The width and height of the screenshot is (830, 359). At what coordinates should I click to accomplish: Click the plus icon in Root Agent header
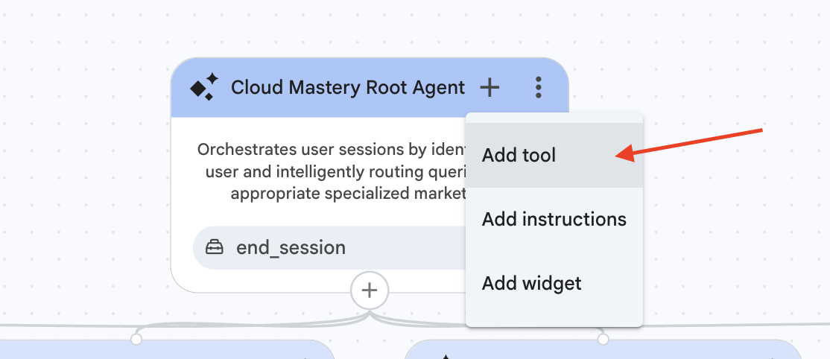pyautogui.click(x=489, y=87)
